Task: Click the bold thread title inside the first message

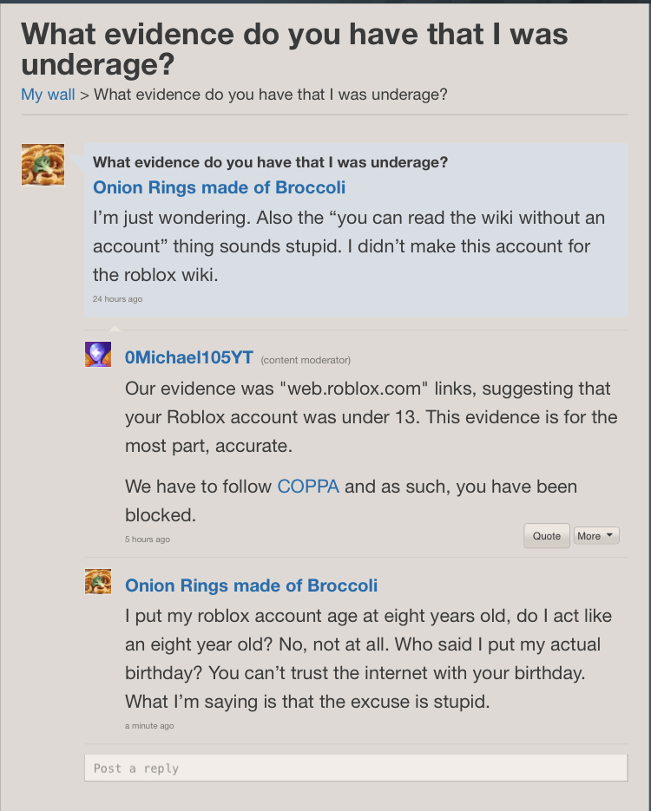Action: [270, 162]
